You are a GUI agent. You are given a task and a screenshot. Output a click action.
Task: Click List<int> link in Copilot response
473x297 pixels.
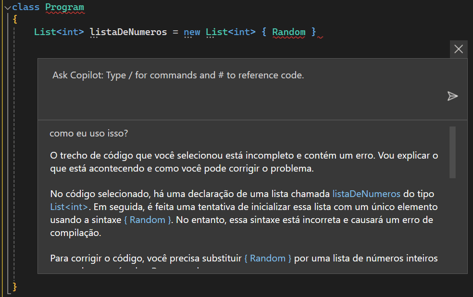tap(69, 207)
